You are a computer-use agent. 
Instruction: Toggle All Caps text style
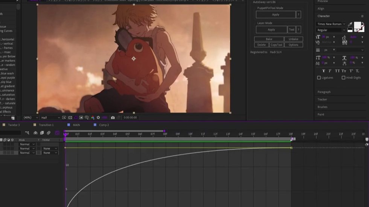tap(337, 71)
